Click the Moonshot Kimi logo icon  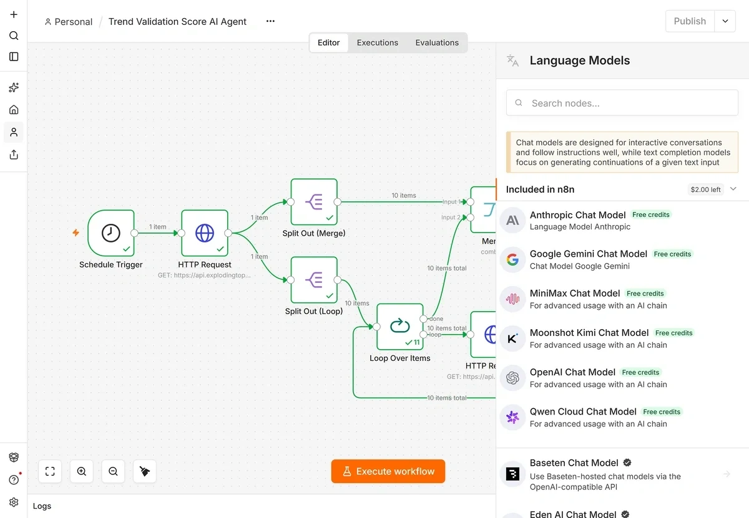point(512,338)
